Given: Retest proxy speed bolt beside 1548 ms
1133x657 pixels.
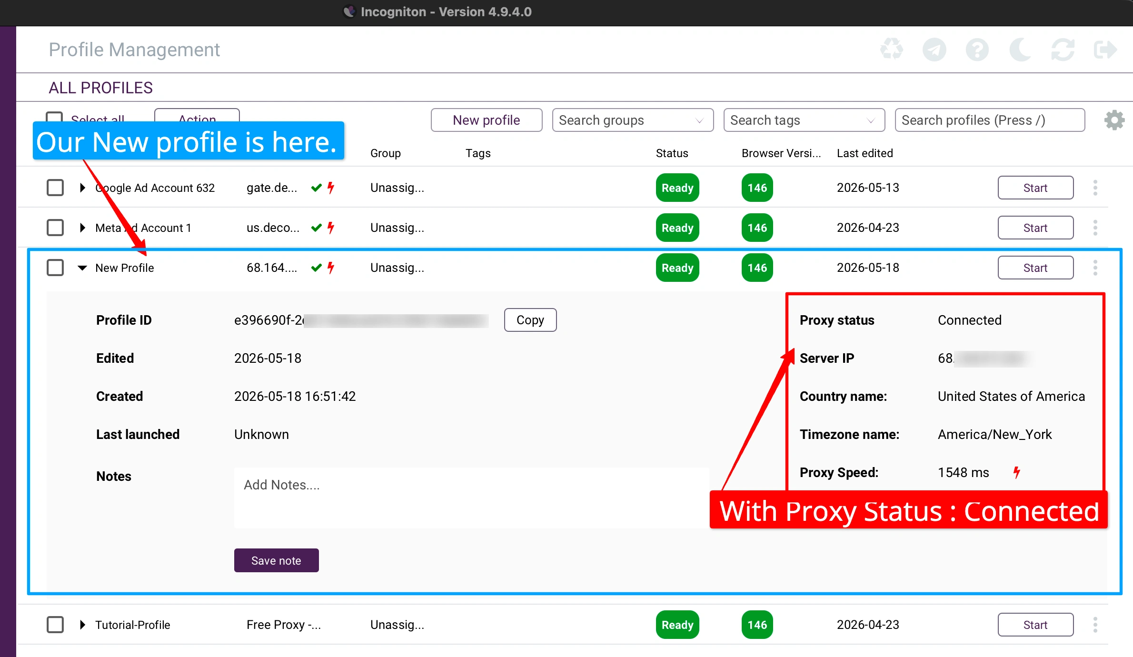Looking at the screenshot, I should (1017, 472).
